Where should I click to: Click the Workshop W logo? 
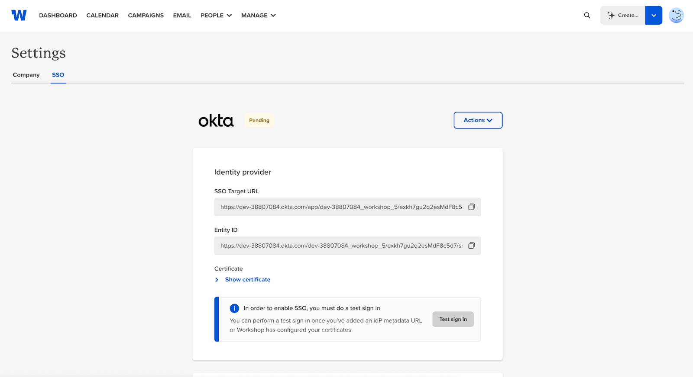tap(19, 15)
